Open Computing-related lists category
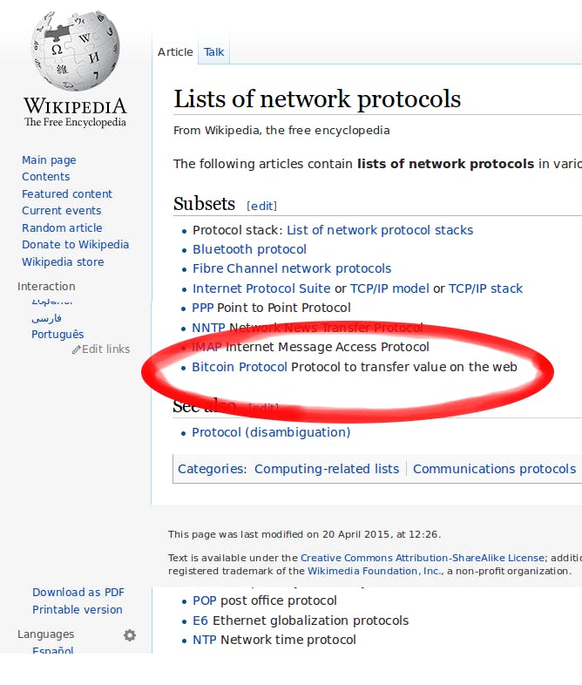Image resolution: width=582 pixels, height=685 pixels. click(327, 469)
